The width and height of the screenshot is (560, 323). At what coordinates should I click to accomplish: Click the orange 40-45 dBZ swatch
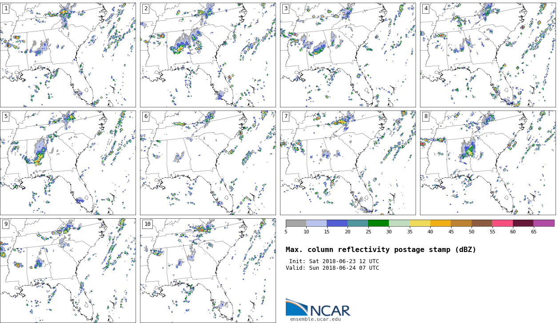[x=440, y=223]
